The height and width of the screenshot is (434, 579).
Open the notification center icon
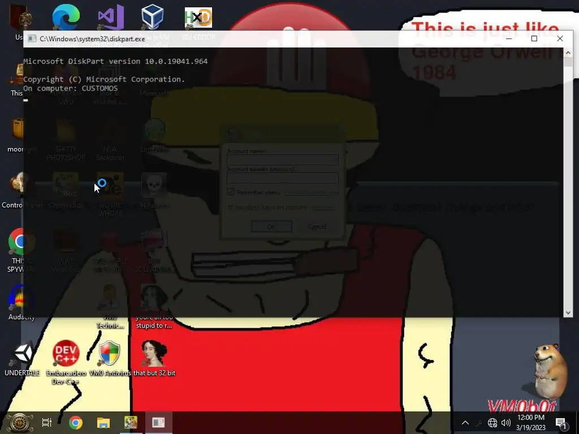coord(561,423)
